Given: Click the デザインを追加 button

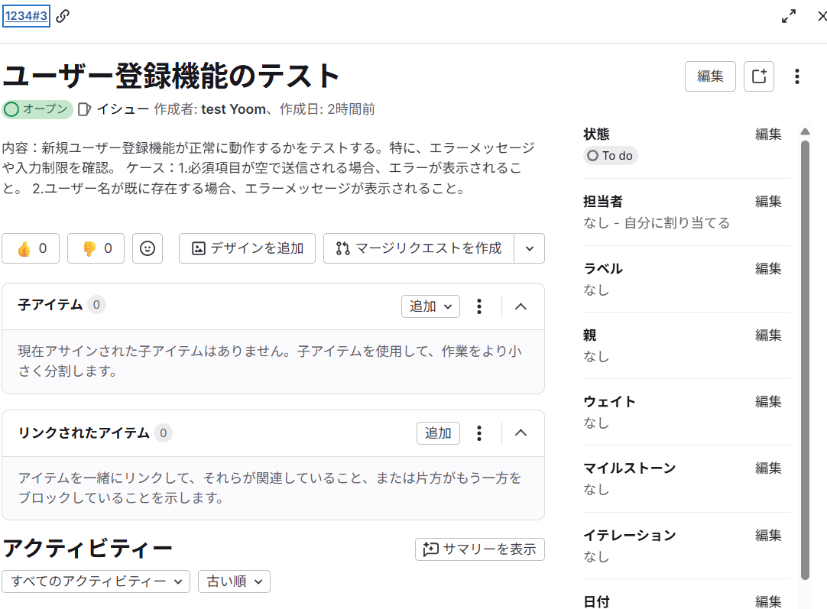Looking at the screenshot, I should pos(247,248).
